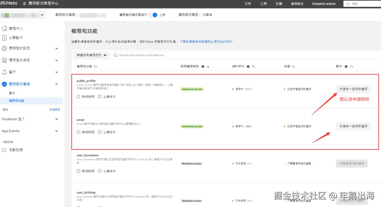381x207 pixels.
Task: Open the 篩選存取權限級別 filter dropdown
Action: point(90,55)
